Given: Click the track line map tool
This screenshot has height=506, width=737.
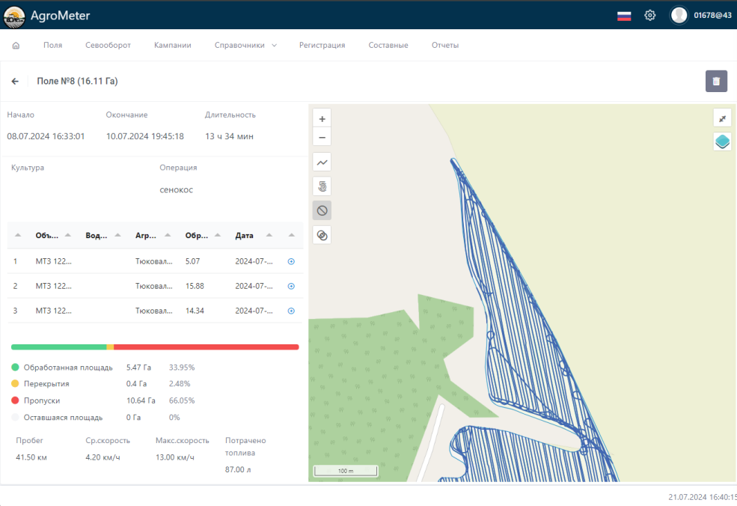Looking at the screenshot, I should (x=322, y=162).
